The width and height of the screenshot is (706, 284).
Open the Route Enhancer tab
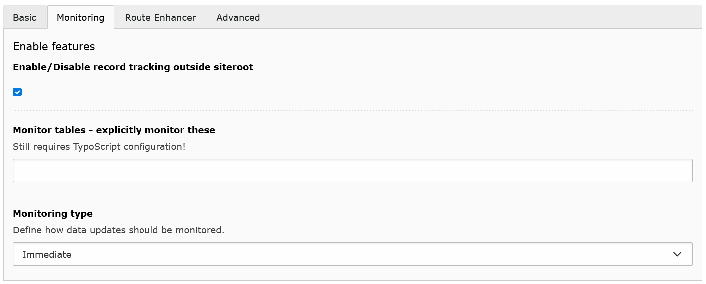click(x=160, y=18)
